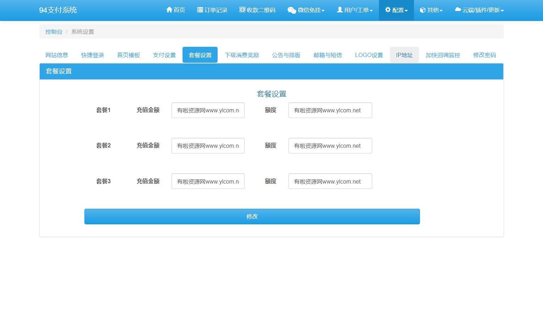Click the home icon beside 首页

(169, 10)
